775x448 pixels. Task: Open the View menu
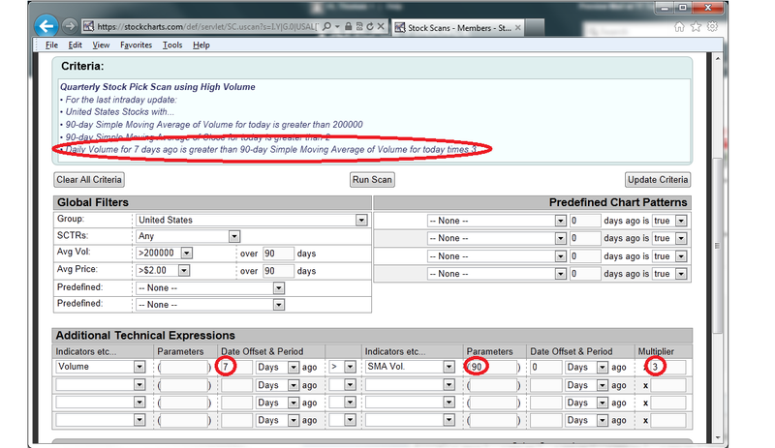point(101,45)
